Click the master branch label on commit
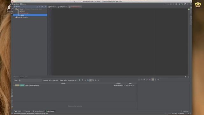The image size is (204, 115). [x=22, y=85]
